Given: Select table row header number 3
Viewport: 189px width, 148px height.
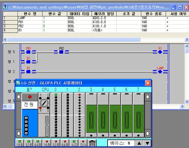Looking at the screenshot, I should pos(10,26).
